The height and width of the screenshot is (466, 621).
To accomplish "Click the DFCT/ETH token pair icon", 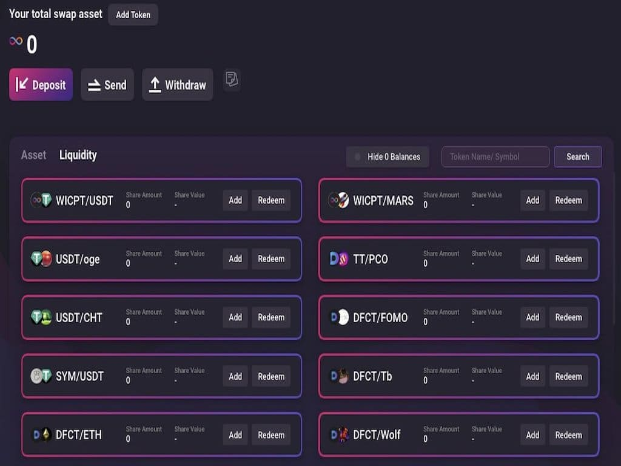I will click(x=41, y=435).
